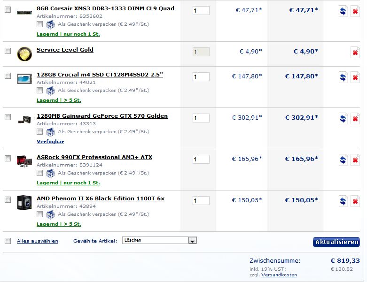The image size is (367, 282).
Task: Focus quantity field for ASRock 990FX
Action: [x=201, y=160]
